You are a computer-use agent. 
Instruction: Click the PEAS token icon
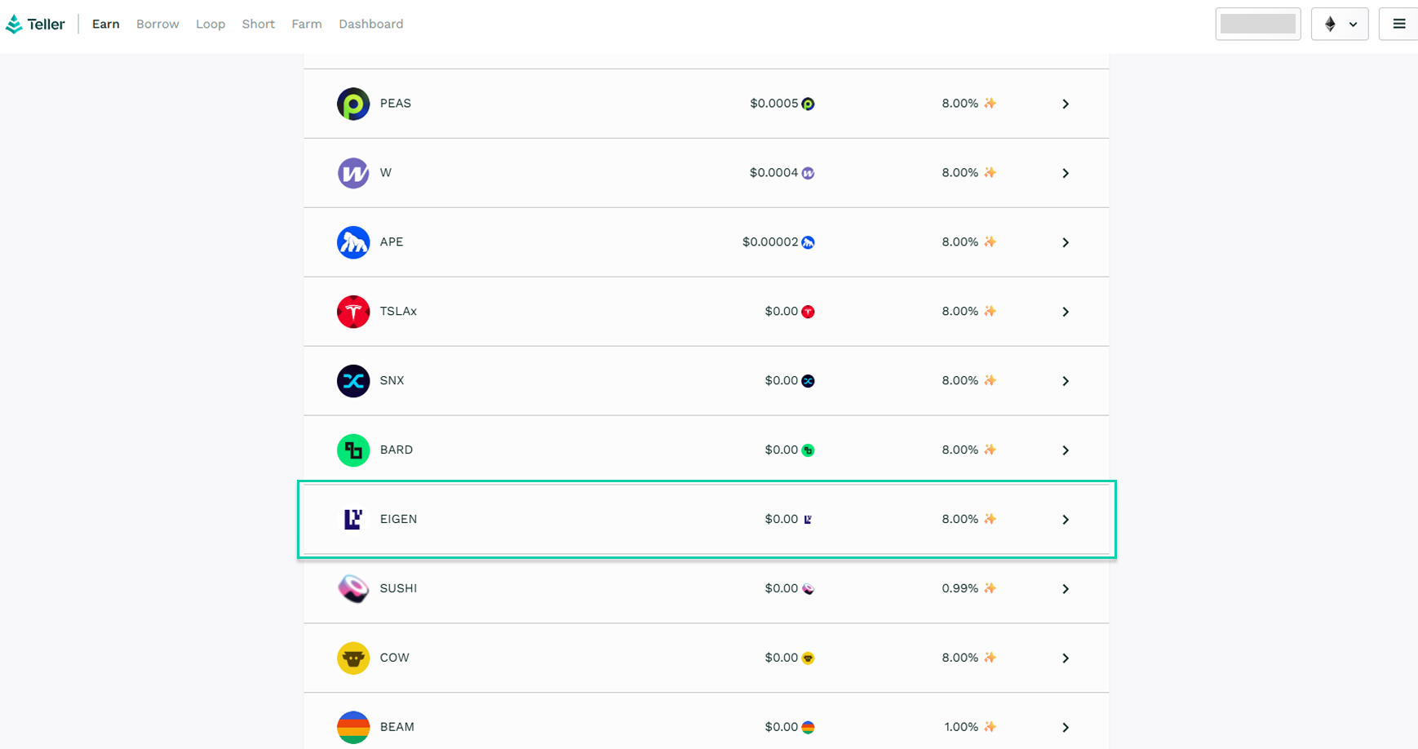pos(353,104)
